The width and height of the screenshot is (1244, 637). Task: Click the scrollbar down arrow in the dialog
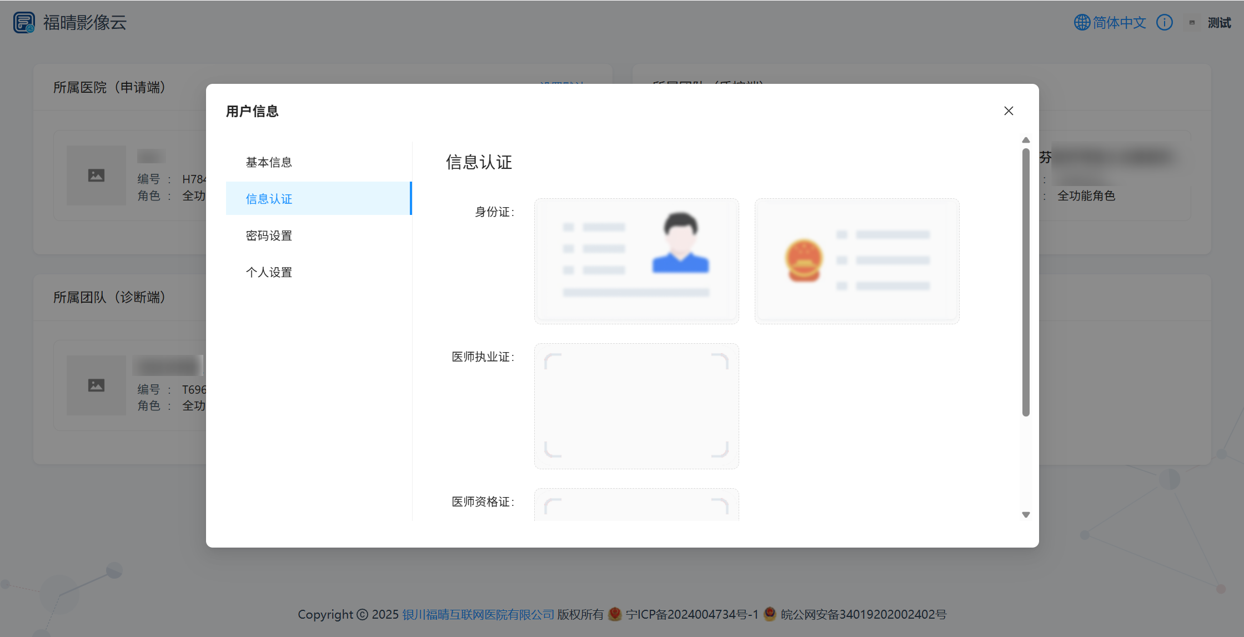coord(1026,515)
